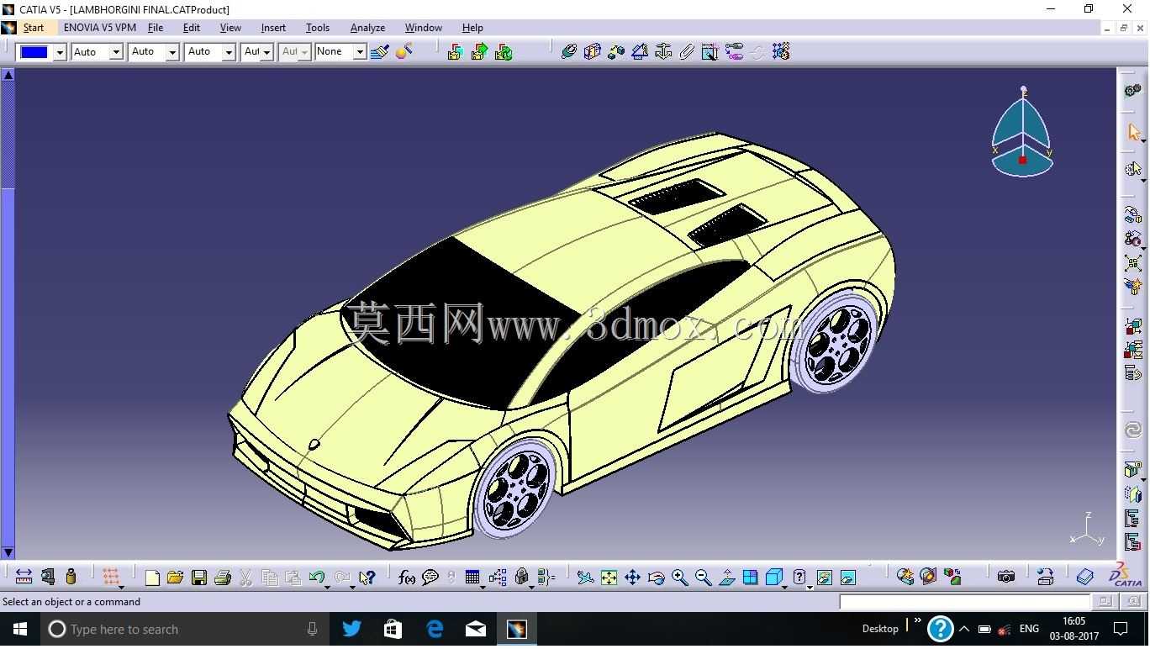Click the Select arrow tool
Viewport: 1150px width, 649px height.
[x=1133, y=133]
